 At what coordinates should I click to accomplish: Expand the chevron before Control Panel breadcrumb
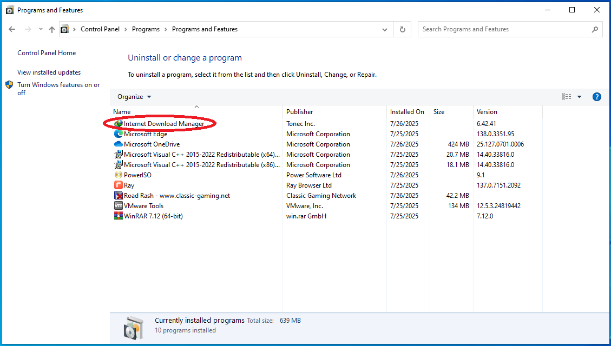tap(75, 29)
